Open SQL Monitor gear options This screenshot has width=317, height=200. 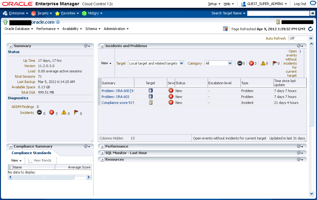(x=300, y=153)
